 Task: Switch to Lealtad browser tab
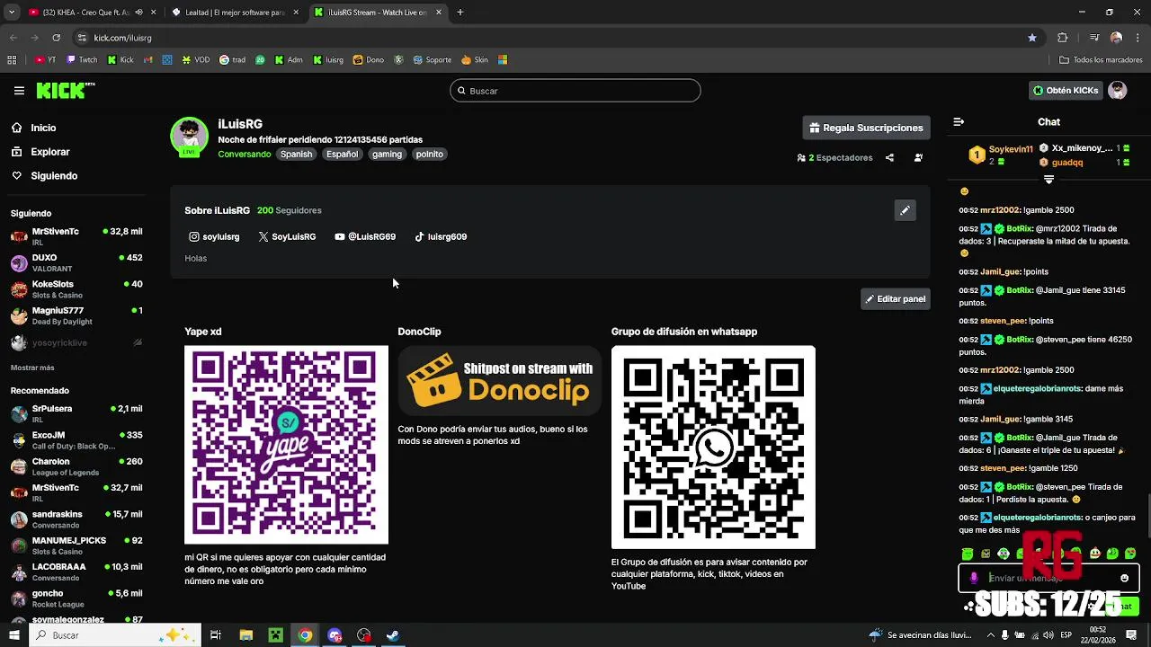236,13
